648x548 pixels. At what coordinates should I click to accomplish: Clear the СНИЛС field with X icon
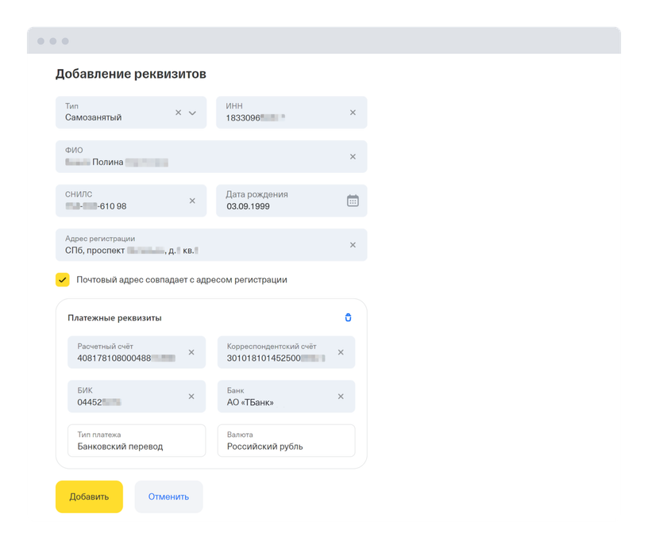click(191, 201)
